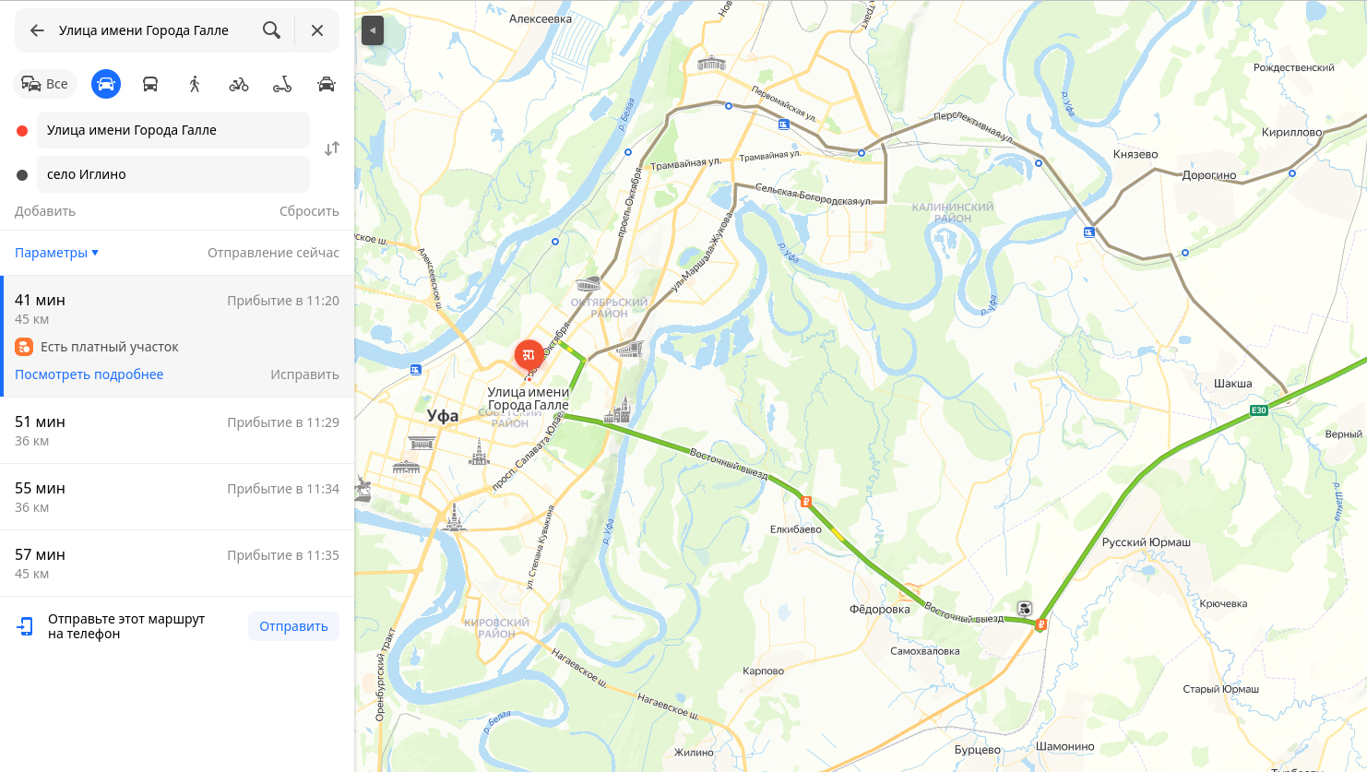Pick the taxi route mode
Screen dimensions: 1367x772
[x=327, y=84]
